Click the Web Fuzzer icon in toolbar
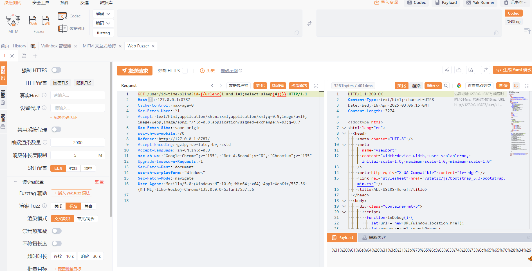Viewport: 532px width, 271px height. [33, 20]
